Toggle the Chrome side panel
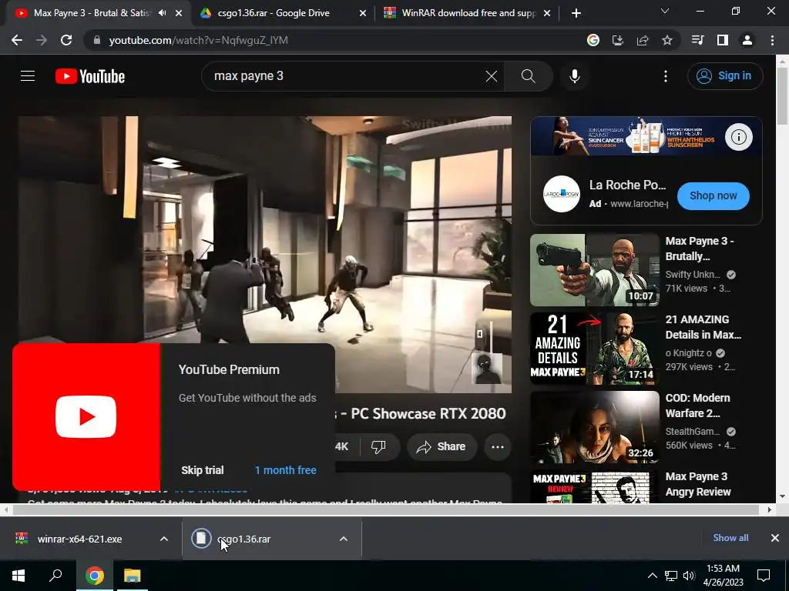Image resolution: width=789 pixels, height=591 pixels. click(x=723, y=40)
